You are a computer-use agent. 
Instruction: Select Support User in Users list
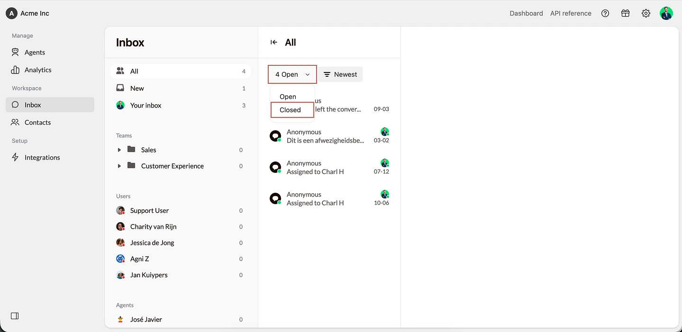click(x=181, y=210)
